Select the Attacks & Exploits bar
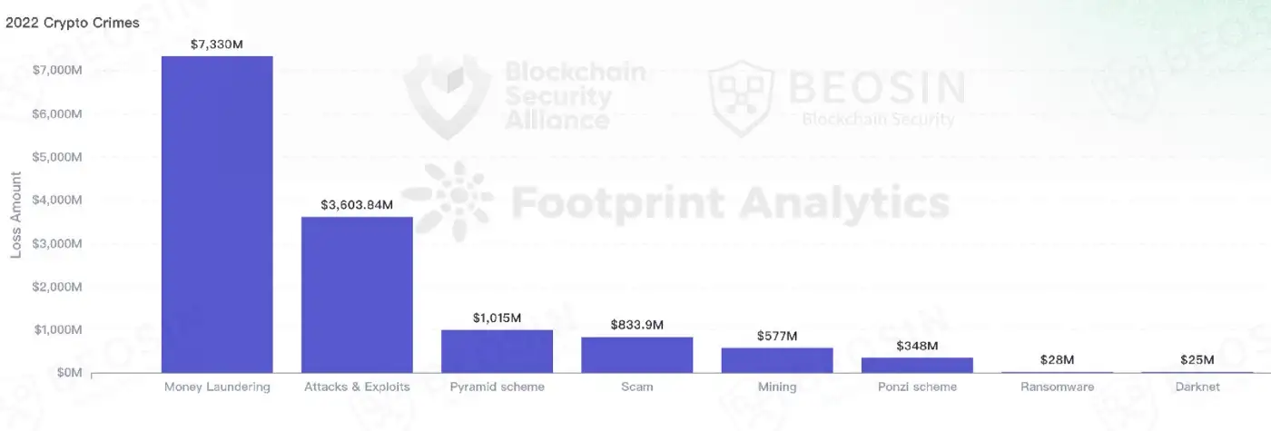 (357, 294)
